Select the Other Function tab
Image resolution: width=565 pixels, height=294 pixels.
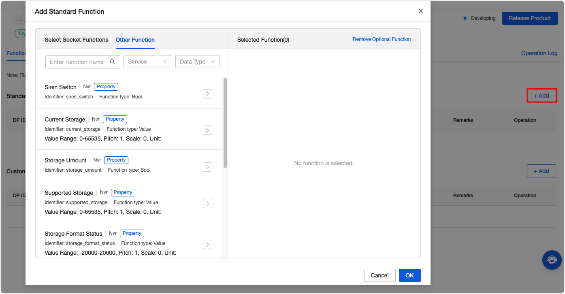tap(135, 40)
